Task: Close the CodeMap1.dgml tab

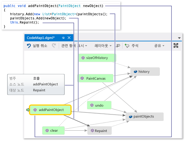Action: click(x=69, y=38)
